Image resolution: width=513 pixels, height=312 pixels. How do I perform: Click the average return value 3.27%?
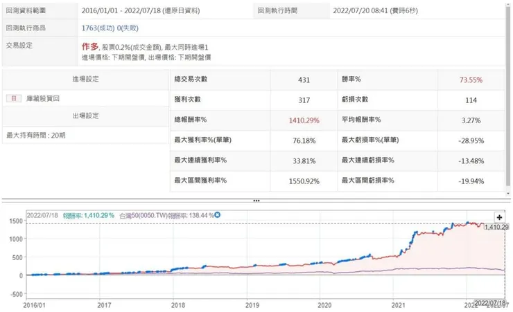pos(471,120)
